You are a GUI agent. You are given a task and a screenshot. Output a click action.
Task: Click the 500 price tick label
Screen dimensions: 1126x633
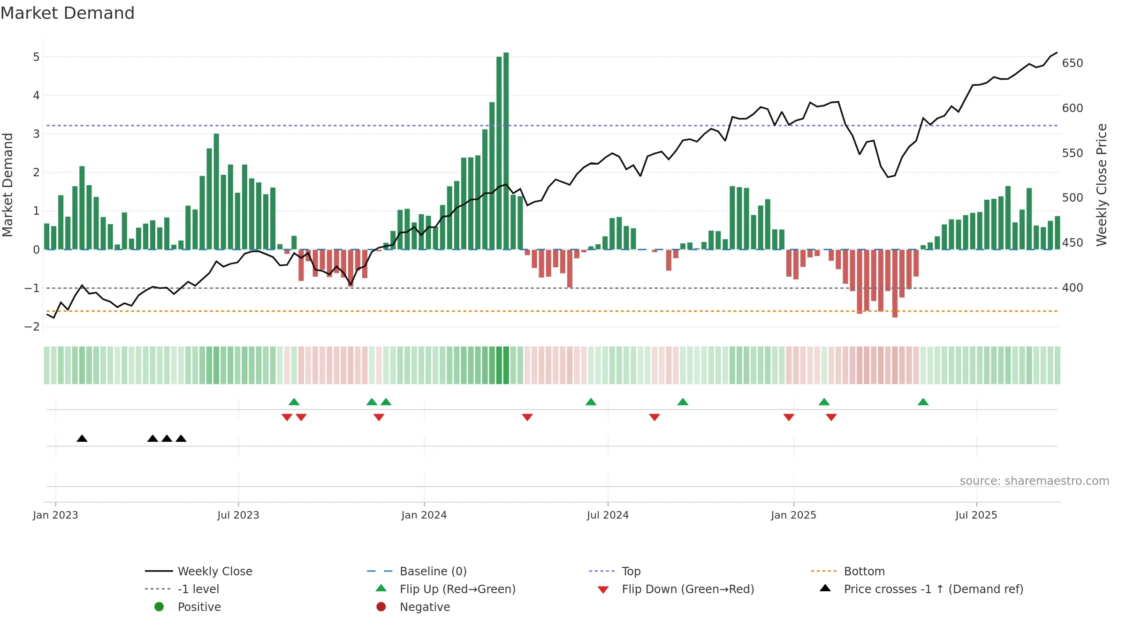[1073, 198]
